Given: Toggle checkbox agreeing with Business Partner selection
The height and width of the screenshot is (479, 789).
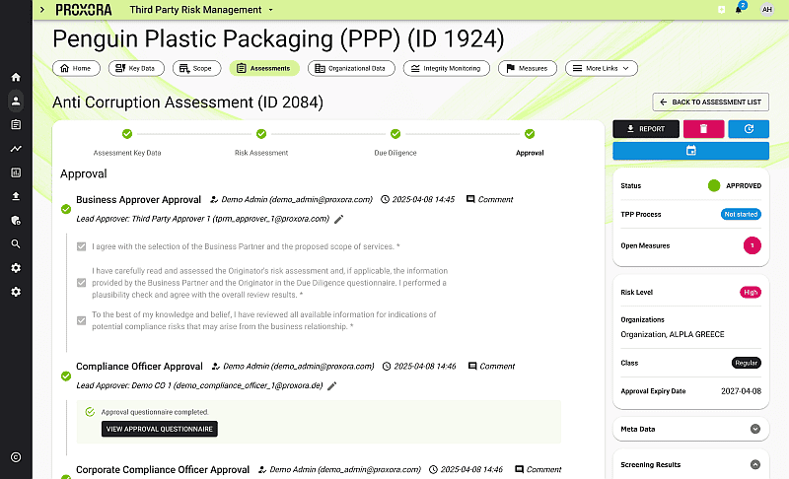Looking at the screenshot, I should pos(82,246).
